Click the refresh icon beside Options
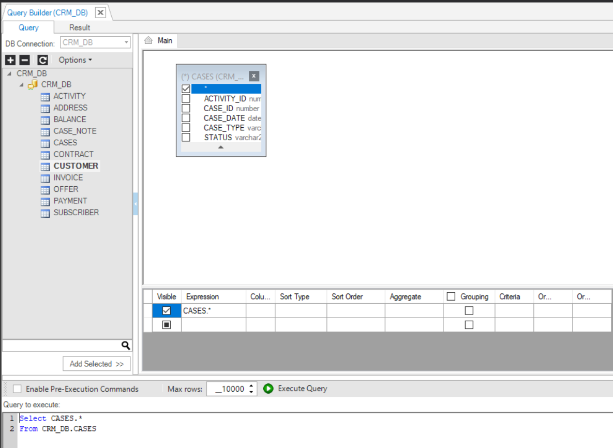This screenshot has width=613, height=448. click(x=42, y=60)
